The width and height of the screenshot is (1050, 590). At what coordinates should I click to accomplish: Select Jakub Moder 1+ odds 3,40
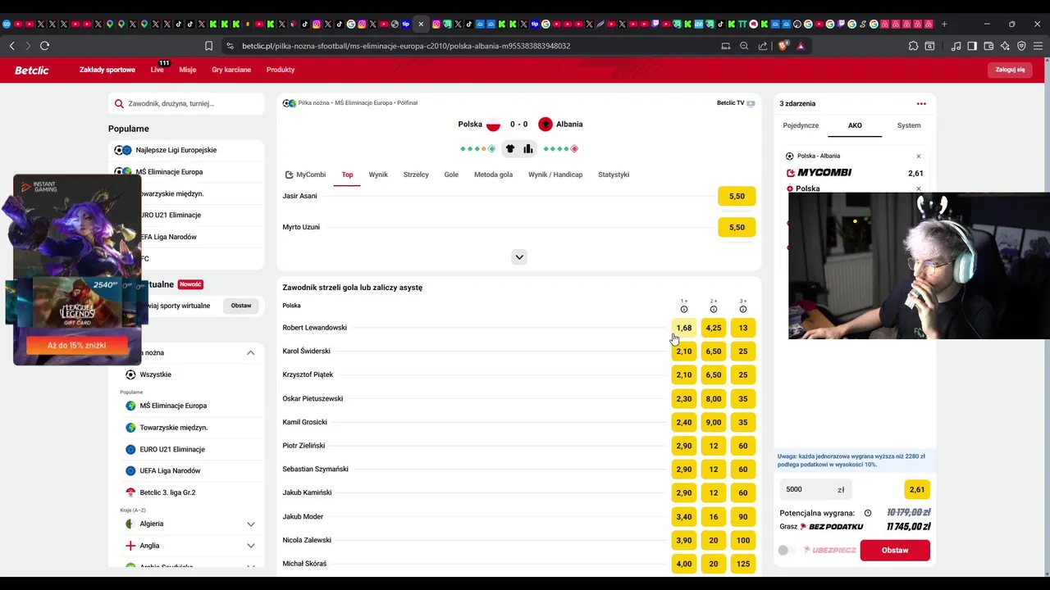[684, 516]
